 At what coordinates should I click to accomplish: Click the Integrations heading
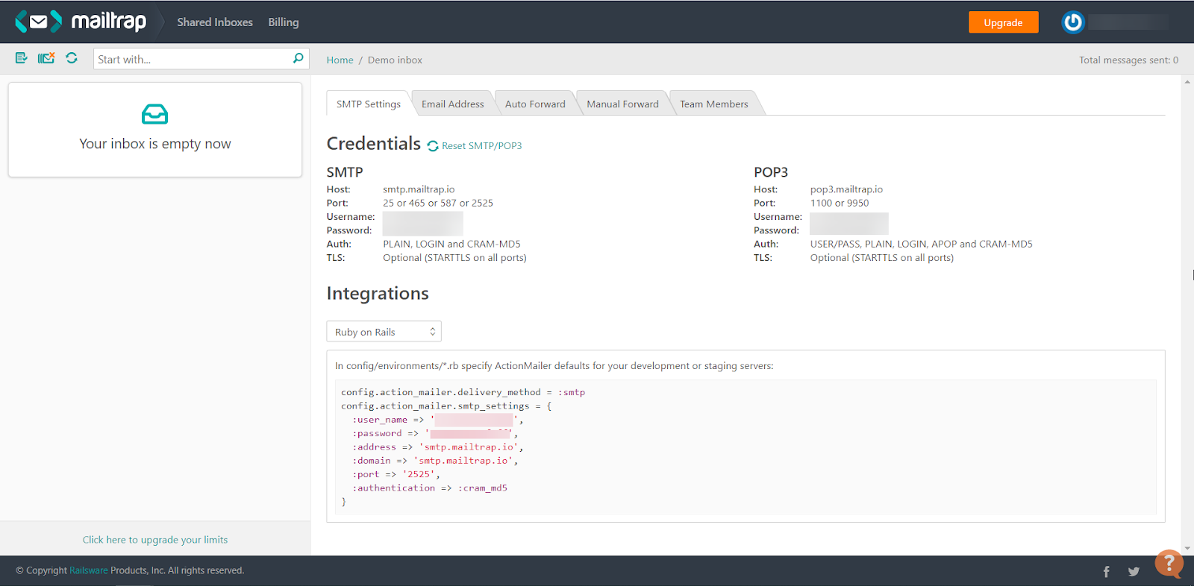[x=378, y=294]
